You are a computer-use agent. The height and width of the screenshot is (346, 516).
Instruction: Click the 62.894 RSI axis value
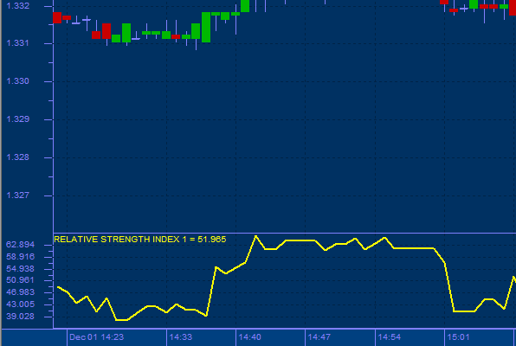pyautogui.click(x=21, y=245)
